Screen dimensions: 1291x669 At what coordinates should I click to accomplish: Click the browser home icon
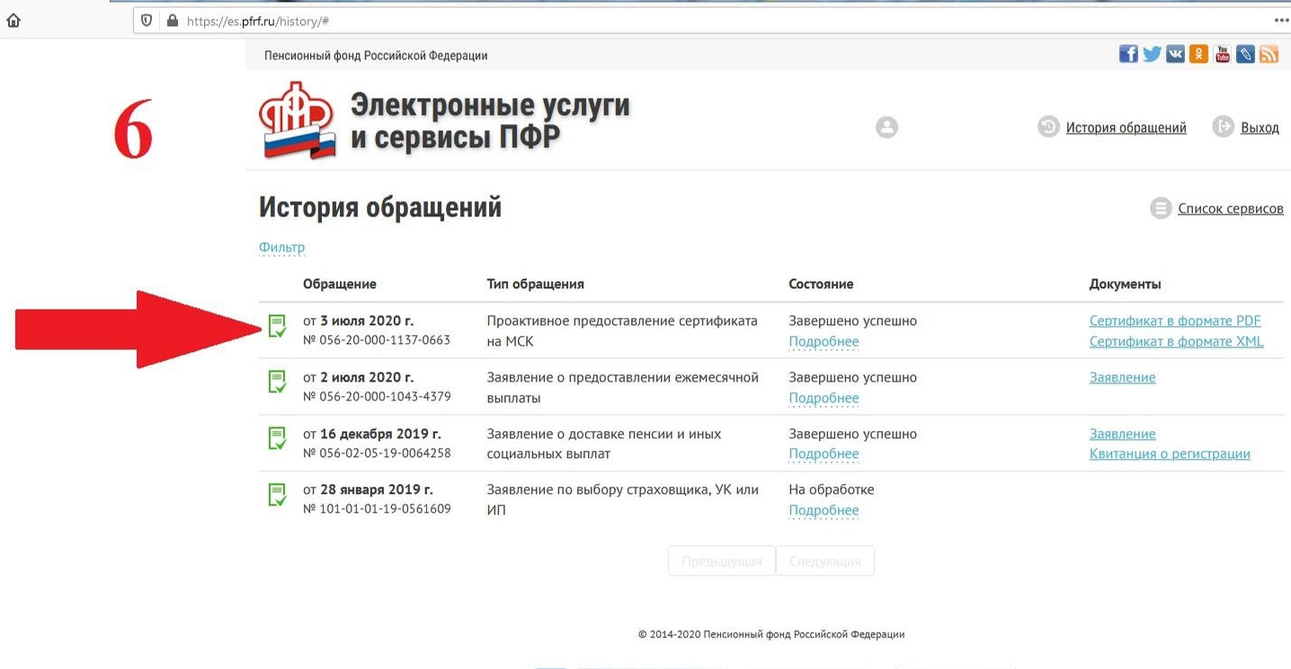[x=13, y=20]
